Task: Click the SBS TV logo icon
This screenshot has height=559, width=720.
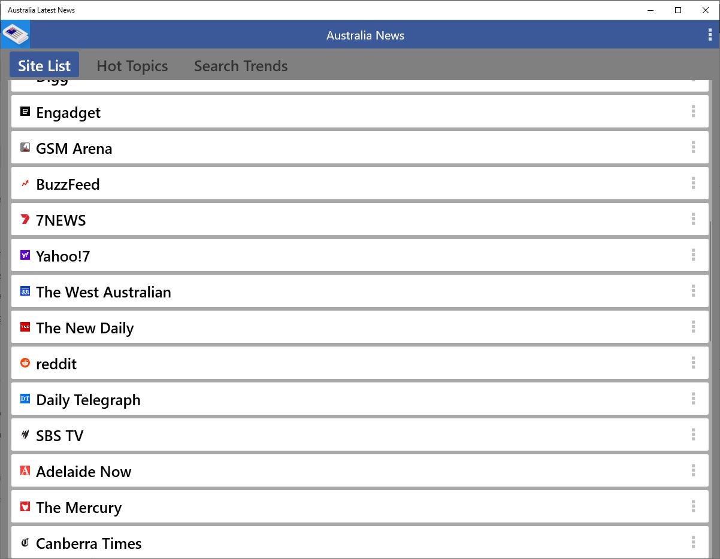Action: (25, 435)
